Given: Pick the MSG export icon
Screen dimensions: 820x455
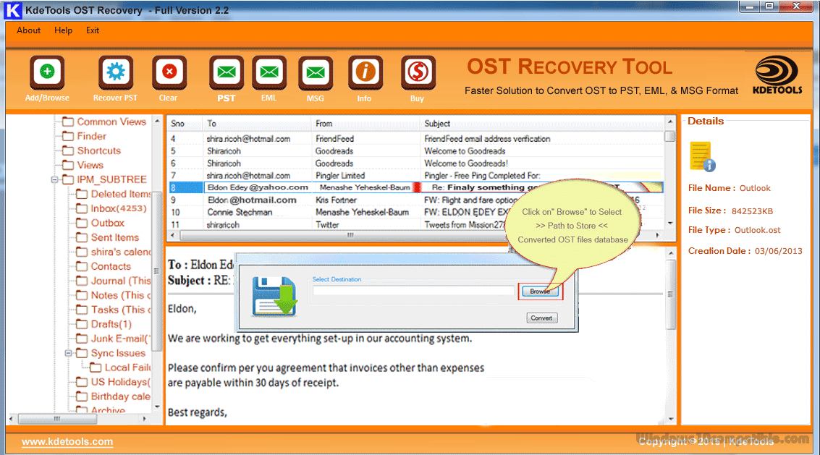Looking at the screenshot, I should pos(316,72).
